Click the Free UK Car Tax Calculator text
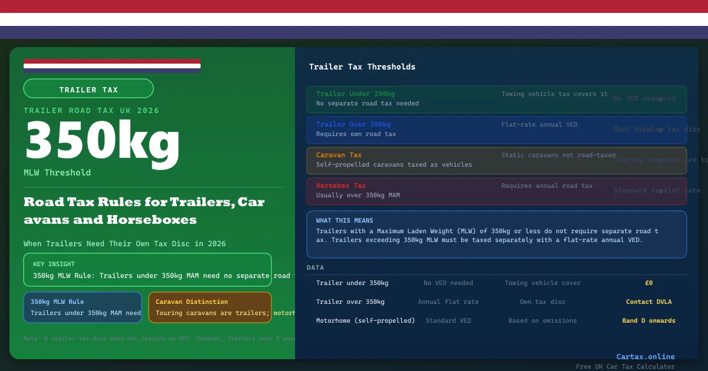The height and width of the screenshot is (371, 708). coord(625,366)
